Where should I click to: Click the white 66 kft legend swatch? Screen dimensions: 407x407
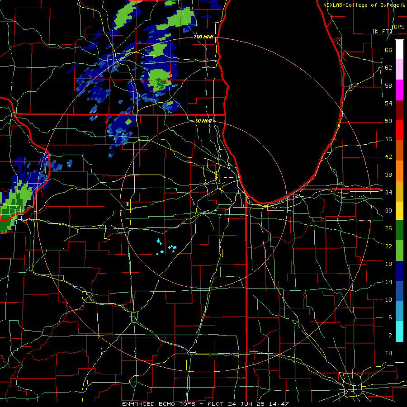(399, 50)
